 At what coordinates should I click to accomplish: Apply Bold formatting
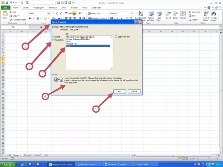tap(30, 18)
